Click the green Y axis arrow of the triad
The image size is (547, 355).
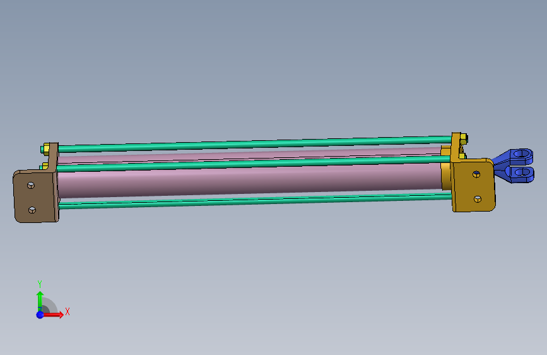tap(40, 301)
